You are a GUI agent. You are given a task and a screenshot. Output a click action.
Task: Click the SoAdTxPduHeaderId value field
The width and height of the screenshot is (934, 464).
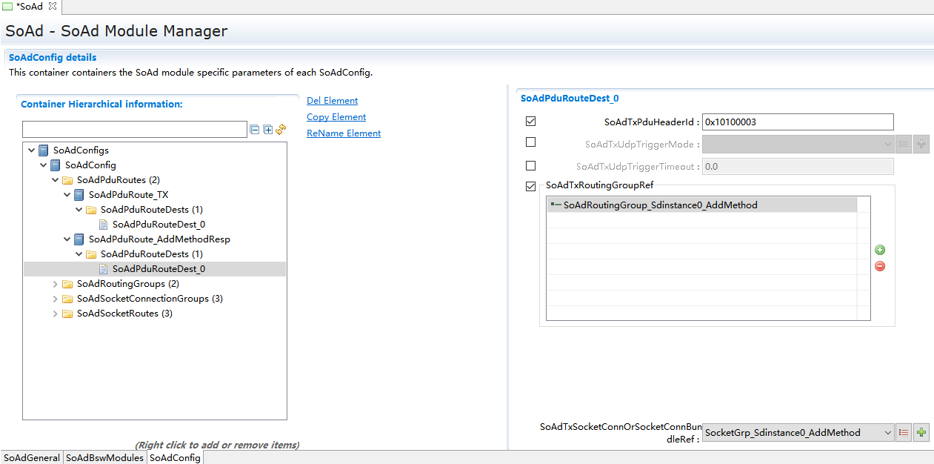pyautogui.click(x=797, y=122)
